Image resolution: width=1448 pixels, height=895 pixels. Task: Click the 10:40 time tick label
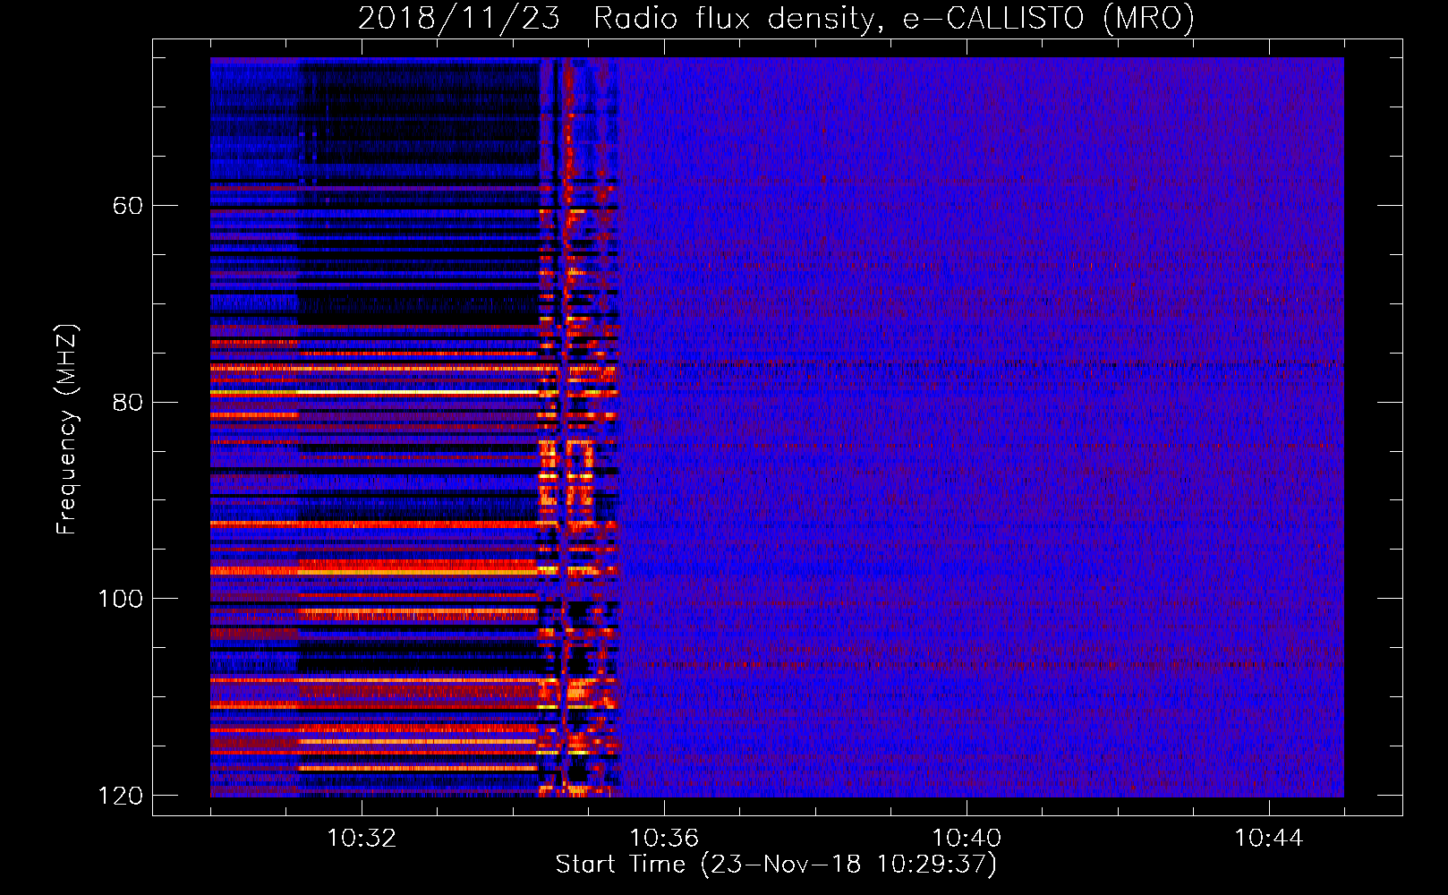(967, 839)
